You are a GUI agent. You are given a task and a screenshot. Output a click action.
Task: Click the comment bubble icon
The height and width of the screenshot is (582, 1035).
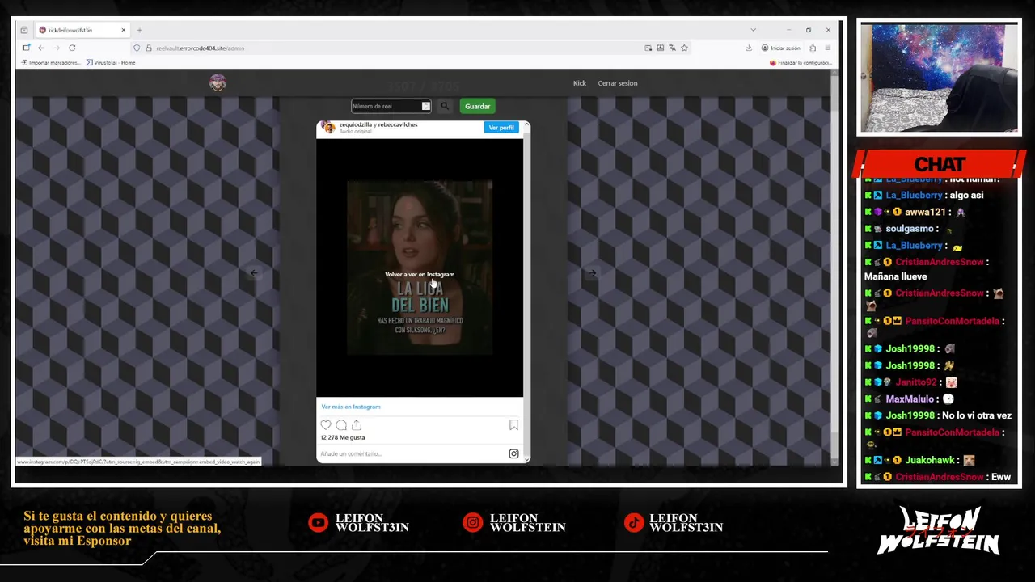pyautogui.click(x=341, y=425)
